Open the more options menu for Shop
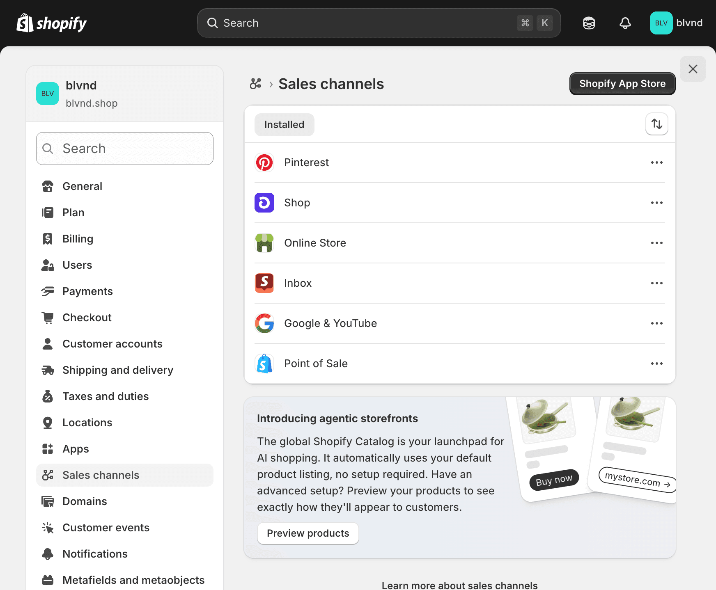This screenshot has height=590, width=716. (x=657, y=203)
